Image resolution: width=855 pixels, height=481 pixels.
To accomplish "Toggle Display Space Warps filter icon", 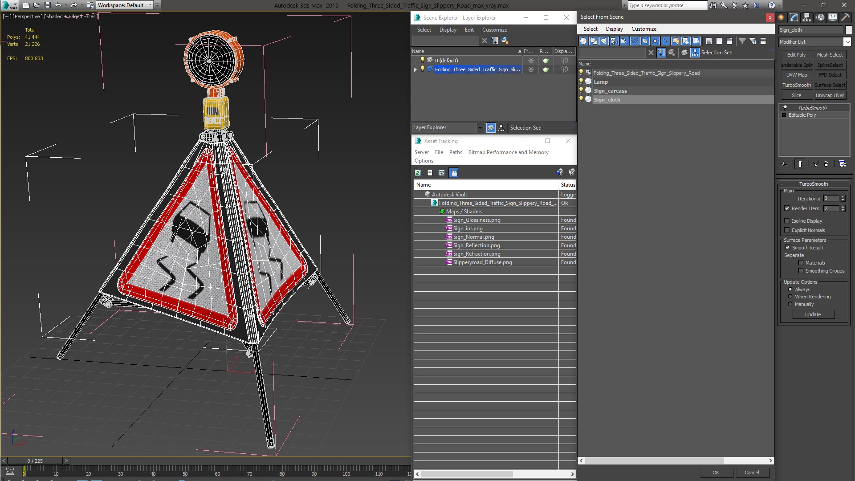I will tap(635, 41).
